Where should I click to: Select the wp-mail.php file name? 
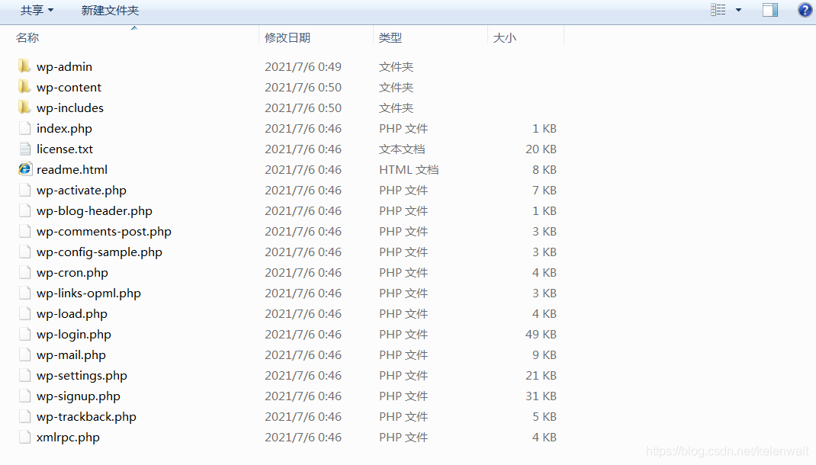click(x=71, y=355)
